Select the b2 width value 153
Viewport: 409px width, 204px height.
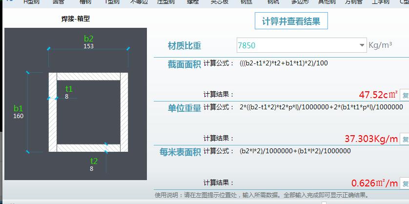[88, 46]
